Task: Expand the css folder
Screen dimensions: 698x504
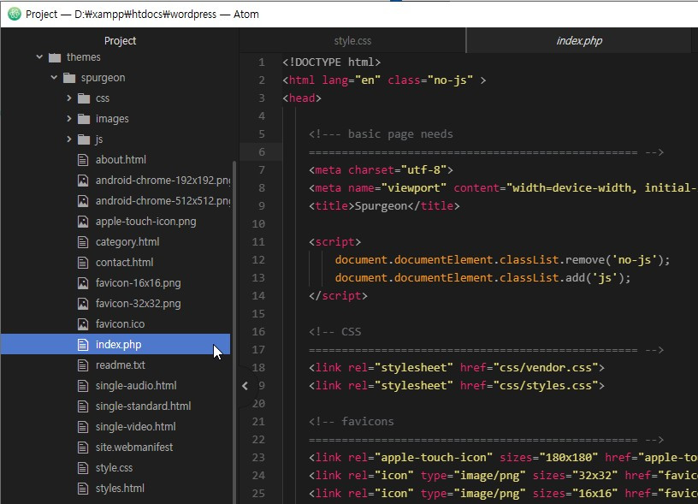Action: [69, 98]
